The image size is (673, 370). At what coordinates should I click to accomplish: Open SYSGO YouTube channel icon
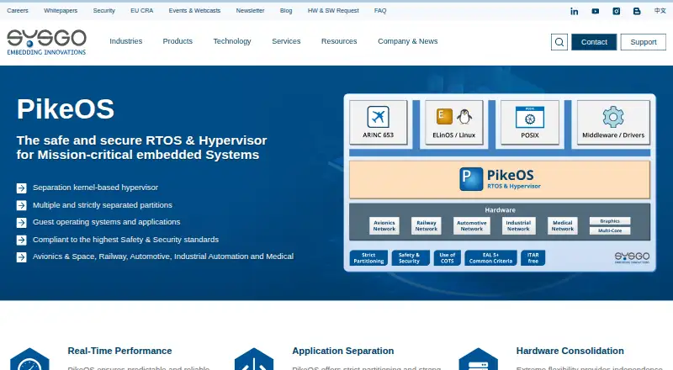[x=596, y=11]
